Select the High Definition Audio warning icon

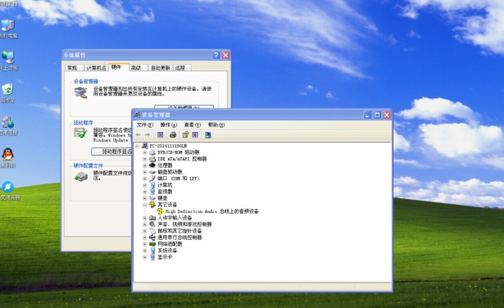tap(160, 211)
